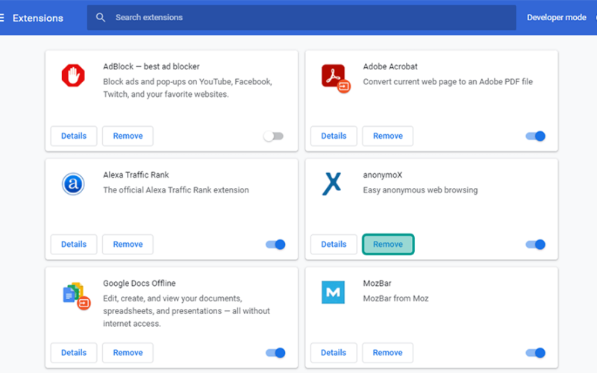Remove Alexa Traffic Rank extension

coord(128,245)
